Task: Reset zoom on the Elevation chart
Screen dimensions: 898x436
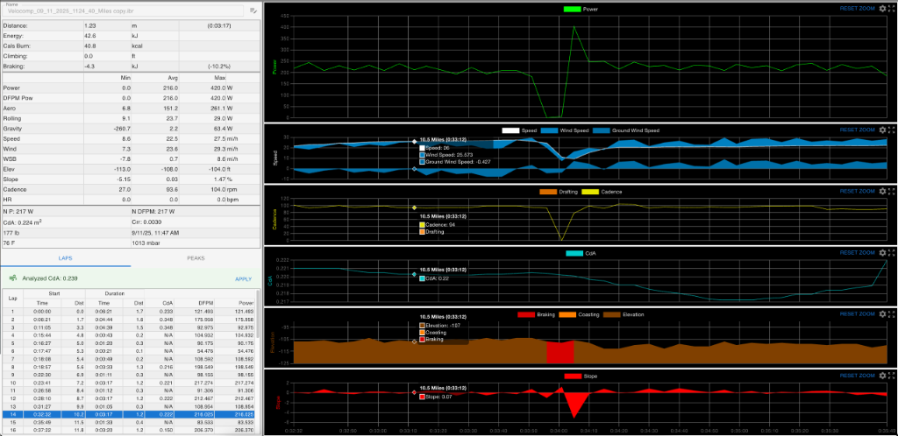Action: [x=858, y=313]
